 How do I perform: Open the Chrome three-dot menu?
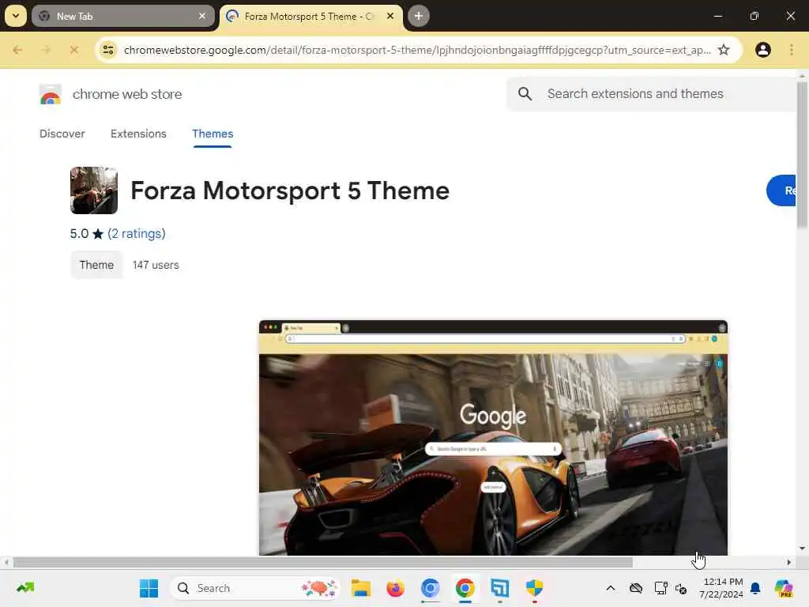[x=792, y=50]
